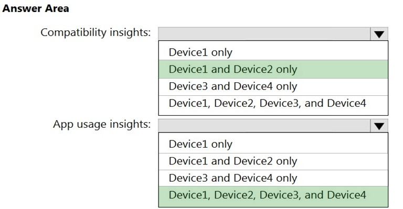Pick Device3 and Device4 only under App usage
This screenshot has width=403, height=209.
(x=273, y=178)
